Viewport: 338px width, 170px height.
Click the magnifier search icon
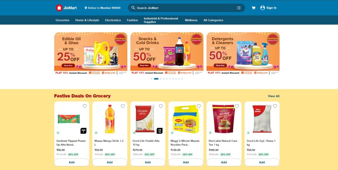coord(133,8)
